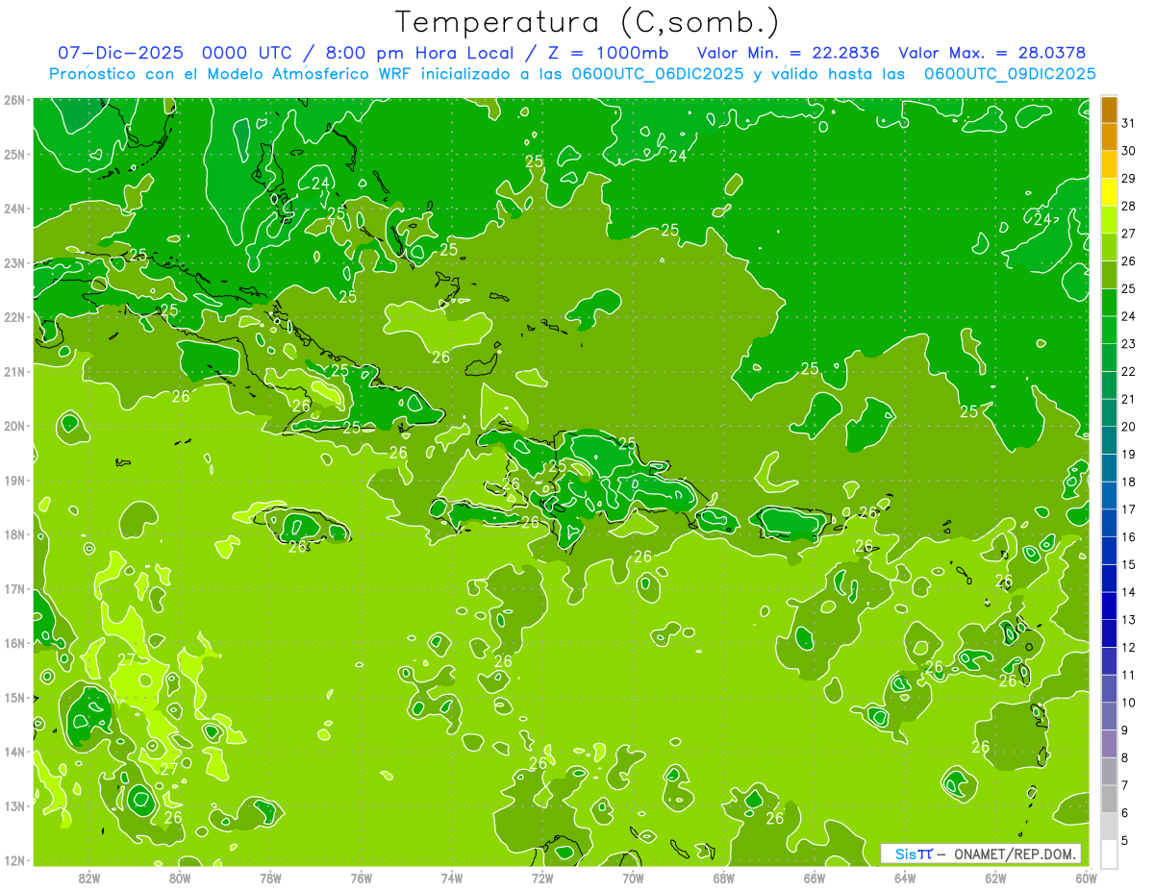This screenshot has height=891, width=1154.
Task: Click the brown color bar segment above 31
Action: point(1109,110)
